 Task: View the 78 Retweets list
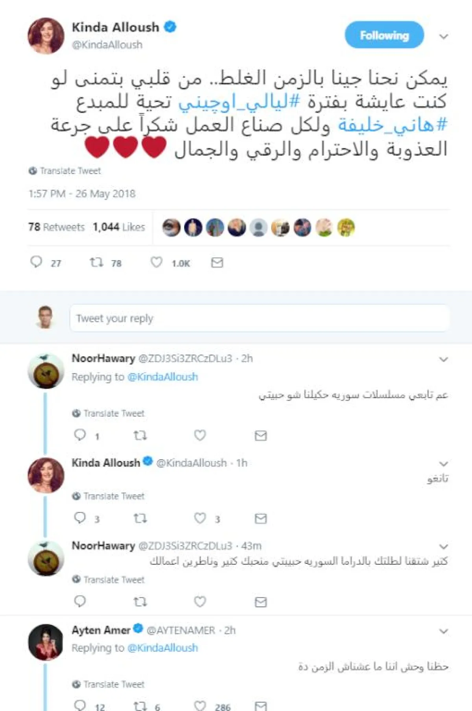tap(56, 227)
